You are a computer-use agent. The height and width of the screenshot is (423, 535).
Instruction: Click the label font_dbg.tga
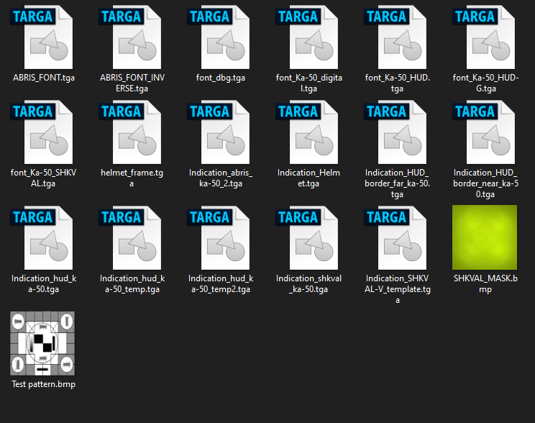click(x=221, y=78)
